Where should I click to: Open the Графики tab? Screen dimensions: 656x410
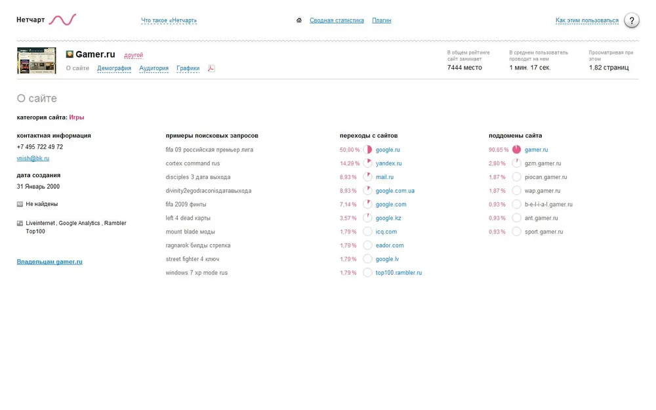tap(188, 68)
